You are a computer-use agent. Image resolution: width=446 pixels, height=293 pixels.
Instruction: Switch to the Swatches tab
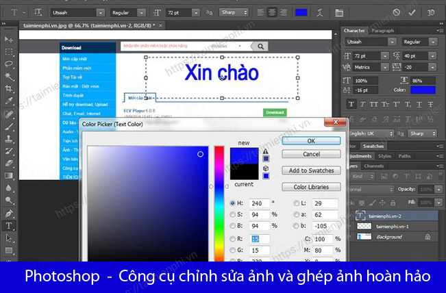pyautogui.click(x=373, y=146)
